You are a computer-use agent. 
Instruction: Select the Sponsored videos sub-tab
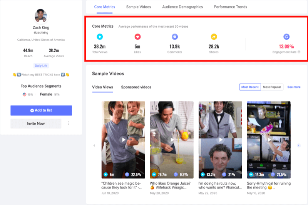[x=136, y=87]
